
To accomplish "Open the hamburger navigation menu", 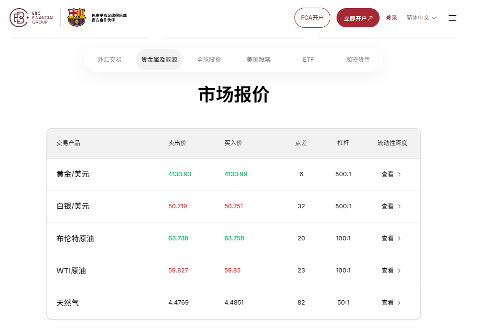I will coord(452,18).
